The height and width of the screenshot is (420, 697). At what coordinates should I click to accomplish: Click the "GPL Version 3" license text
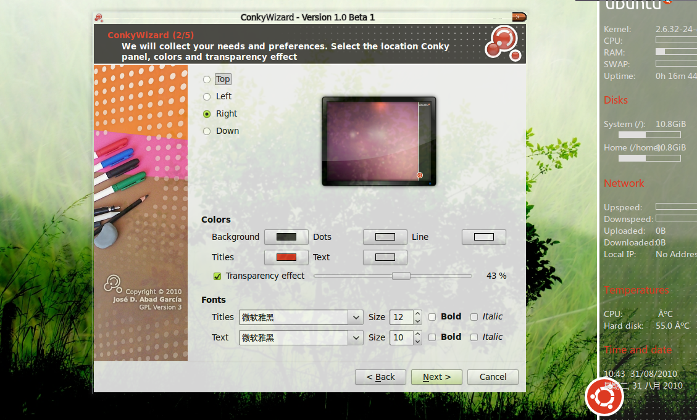pyautogui.click(x=161, y=307)
